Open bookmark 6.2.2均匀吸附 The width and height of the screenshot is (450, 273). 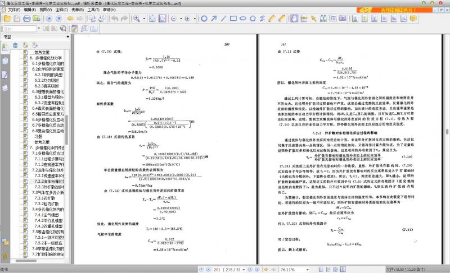(47, 80)
